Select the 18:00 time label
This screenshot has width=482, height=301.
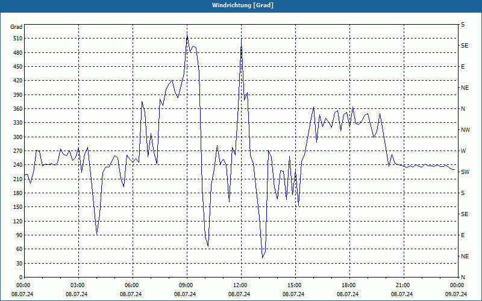[350, 285]
